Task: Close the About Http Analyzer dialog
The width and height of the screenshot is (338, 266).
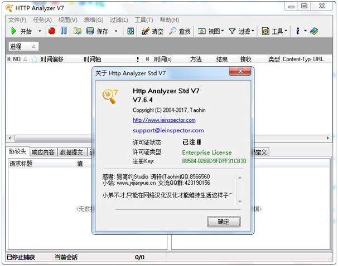Action: click(240, 71)
